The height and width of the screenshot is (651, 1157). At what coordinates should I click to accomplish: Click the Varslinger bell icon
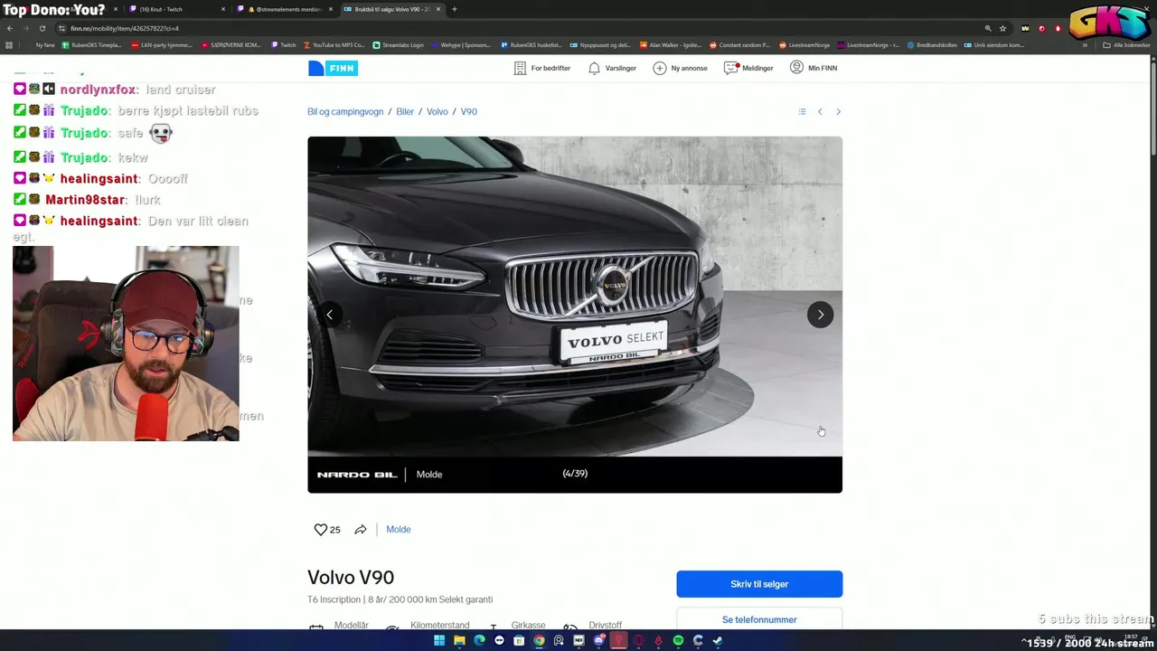(594, 68)
